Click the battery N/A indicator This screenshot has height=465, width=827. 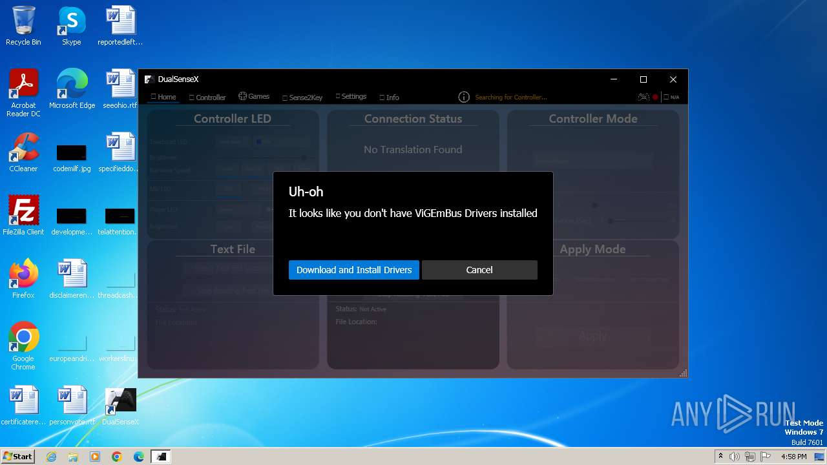pos(672,98)
